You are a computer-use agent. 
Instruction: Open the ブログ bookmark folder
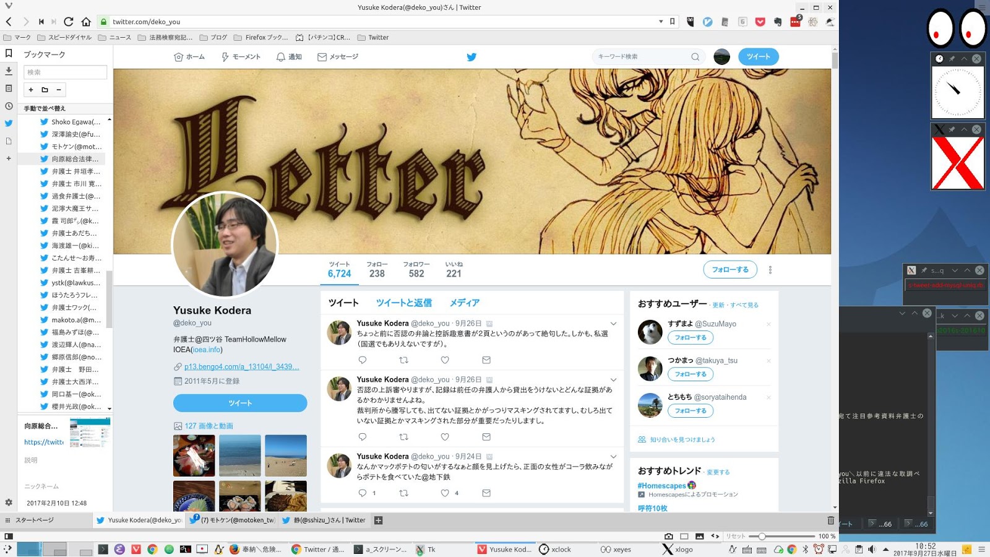pyautogui.click(x=213, y=37)
